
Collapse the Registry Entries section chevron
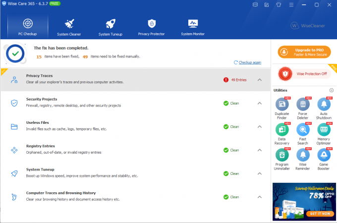(x=260, y=150)
